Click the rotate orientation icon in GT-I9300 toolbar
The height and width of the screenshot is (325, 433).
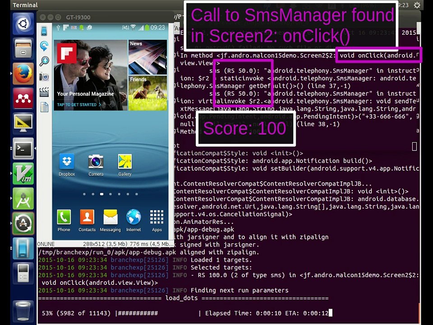44,46
